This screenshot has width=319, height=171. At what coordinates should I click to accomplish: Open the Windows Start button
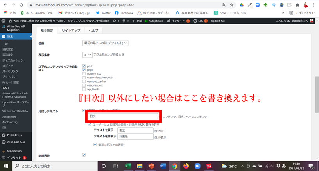[x=6, y=166]
